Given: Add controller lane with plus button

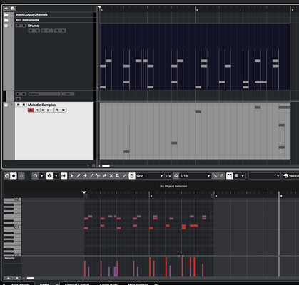Looking at the screenshot, I should pyautogui.click(x=9, y=278).
